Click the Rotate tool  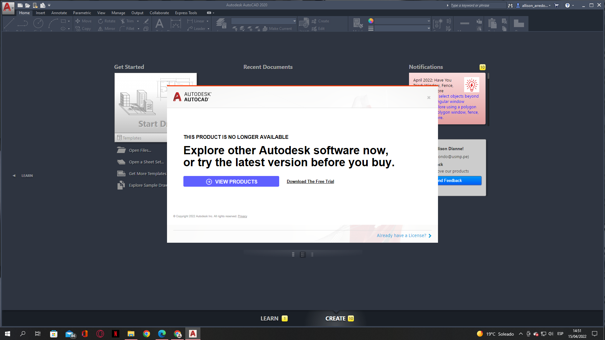(x=107, y=21)
